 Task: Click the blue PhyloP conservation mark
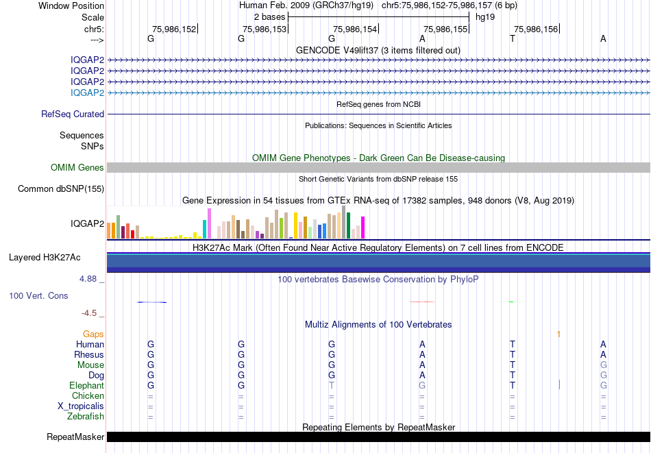152,302
